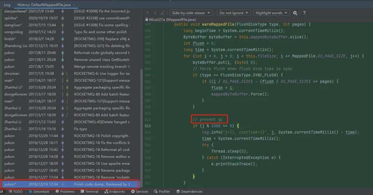373x195 pixels.
Task: Expand the Side-by-side viewer dropdown
Action: click(191, 13)
